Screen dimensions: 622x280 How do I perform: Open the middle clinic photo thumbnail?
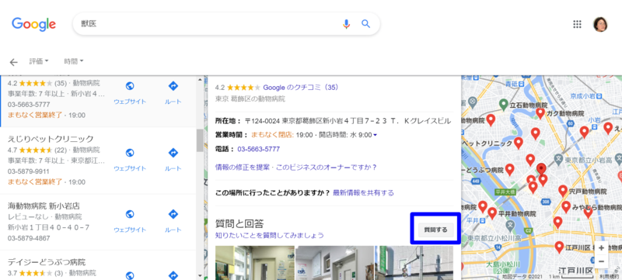click(x=335, y=263)
